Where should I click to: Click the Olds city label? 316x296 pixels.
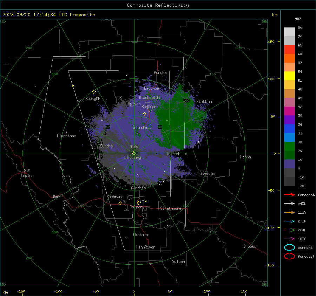click(134, 147)
